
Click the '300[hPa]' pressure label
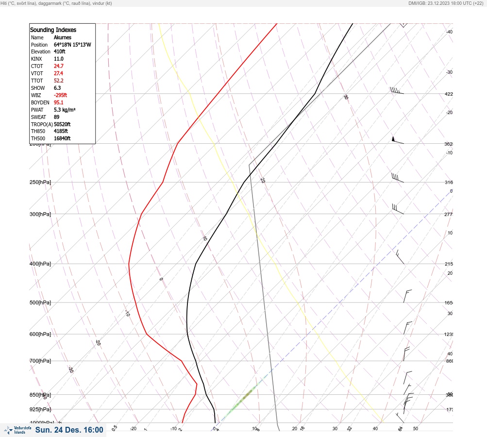(40, 214)
